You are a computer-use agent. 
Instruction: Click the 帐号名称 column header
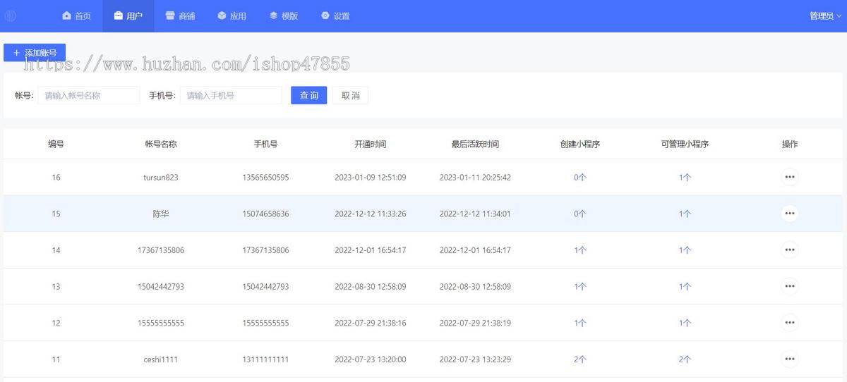161,144
